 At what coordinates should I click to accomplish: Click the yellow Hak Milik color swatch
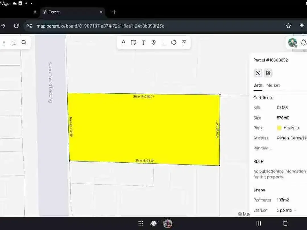click(x=279, y=128)
